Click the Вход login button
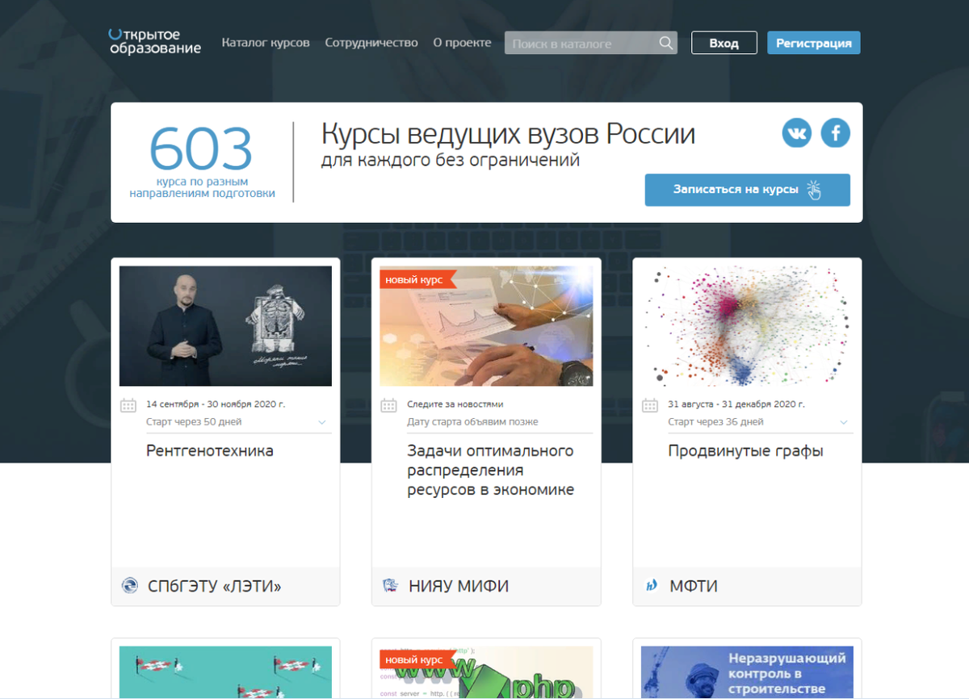Image resolution: width=969 pixels, height=699 pixels. pos(724,43)
